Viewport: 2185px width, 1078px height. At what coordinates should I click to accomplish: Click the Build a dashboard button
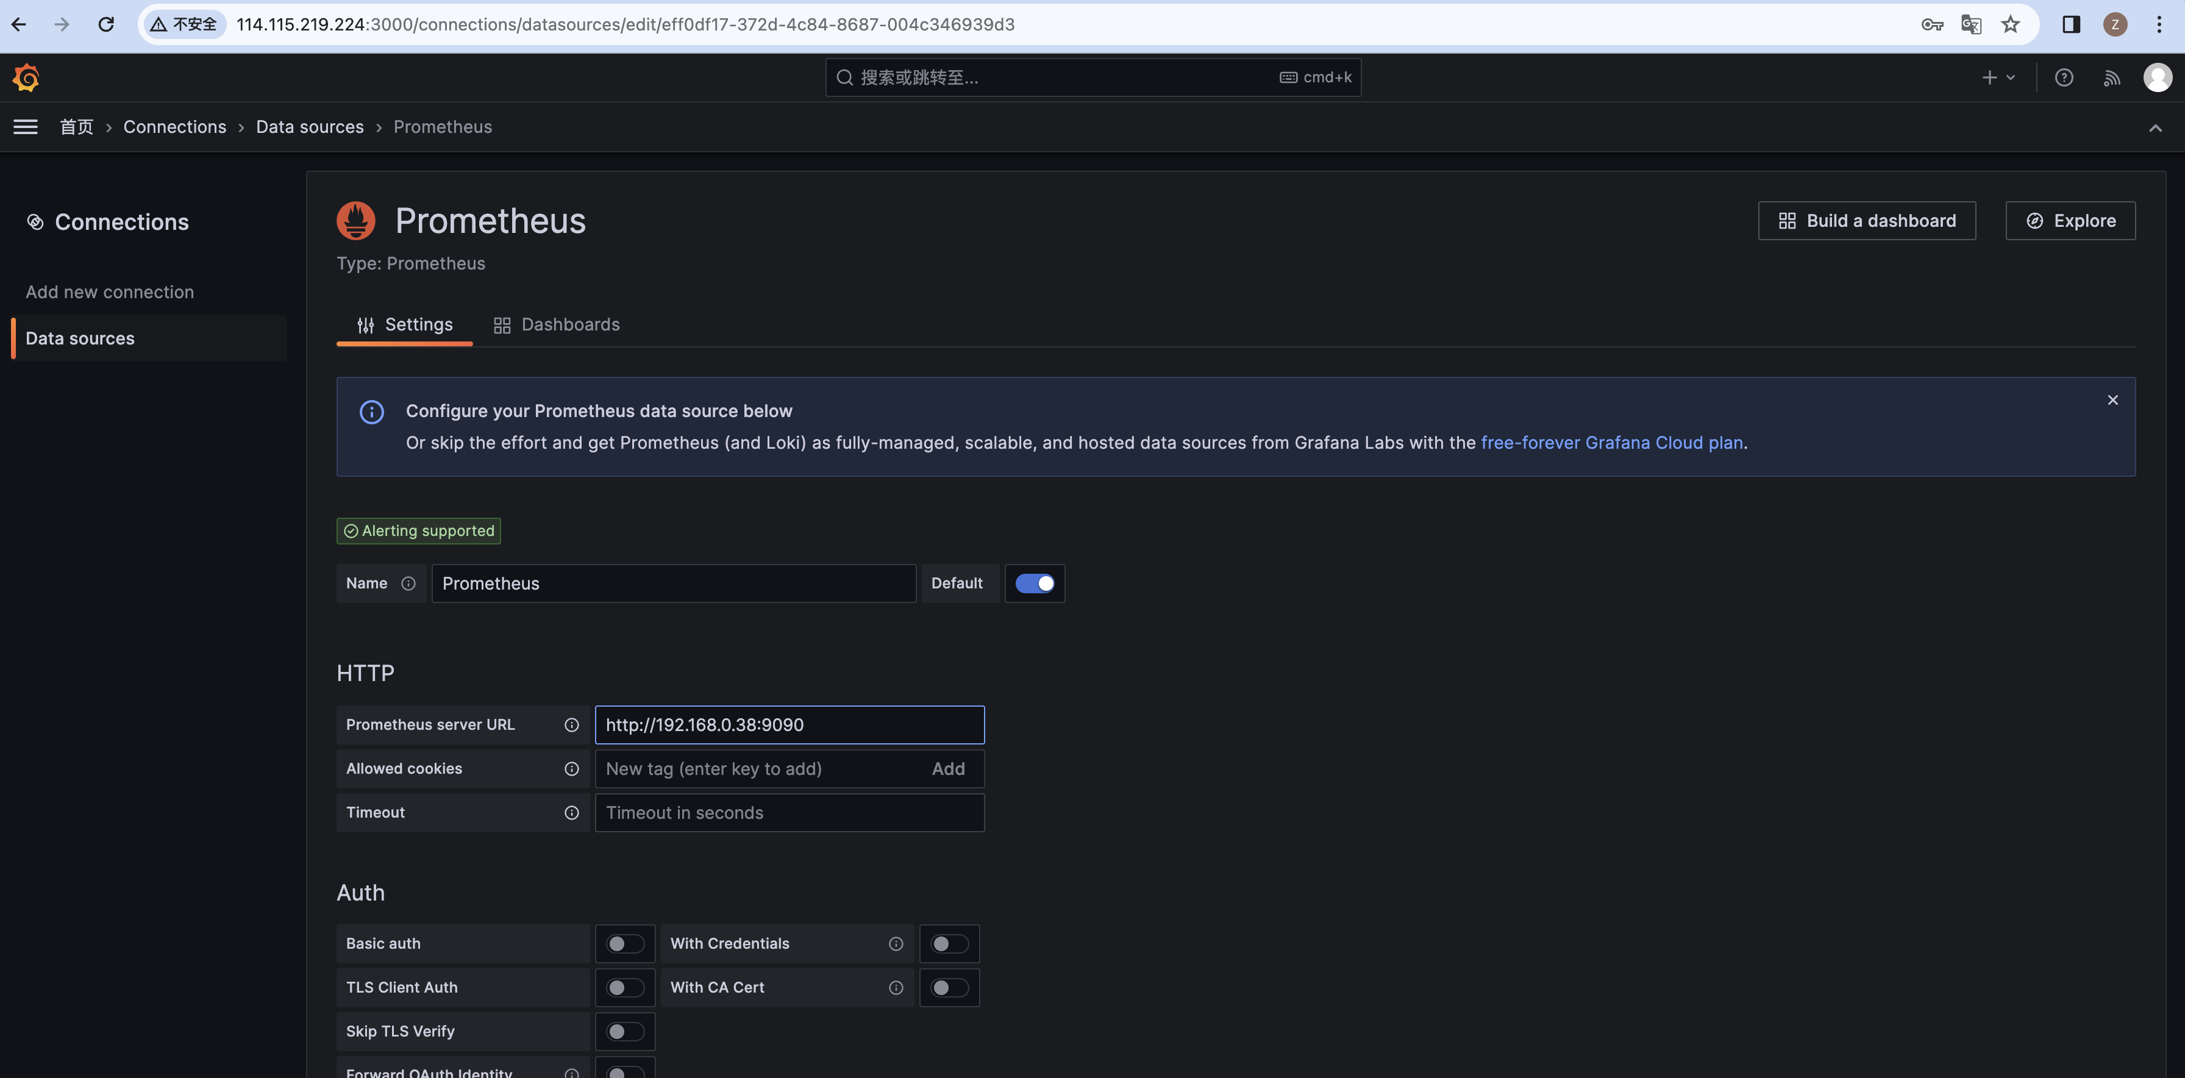(1866, 221)
